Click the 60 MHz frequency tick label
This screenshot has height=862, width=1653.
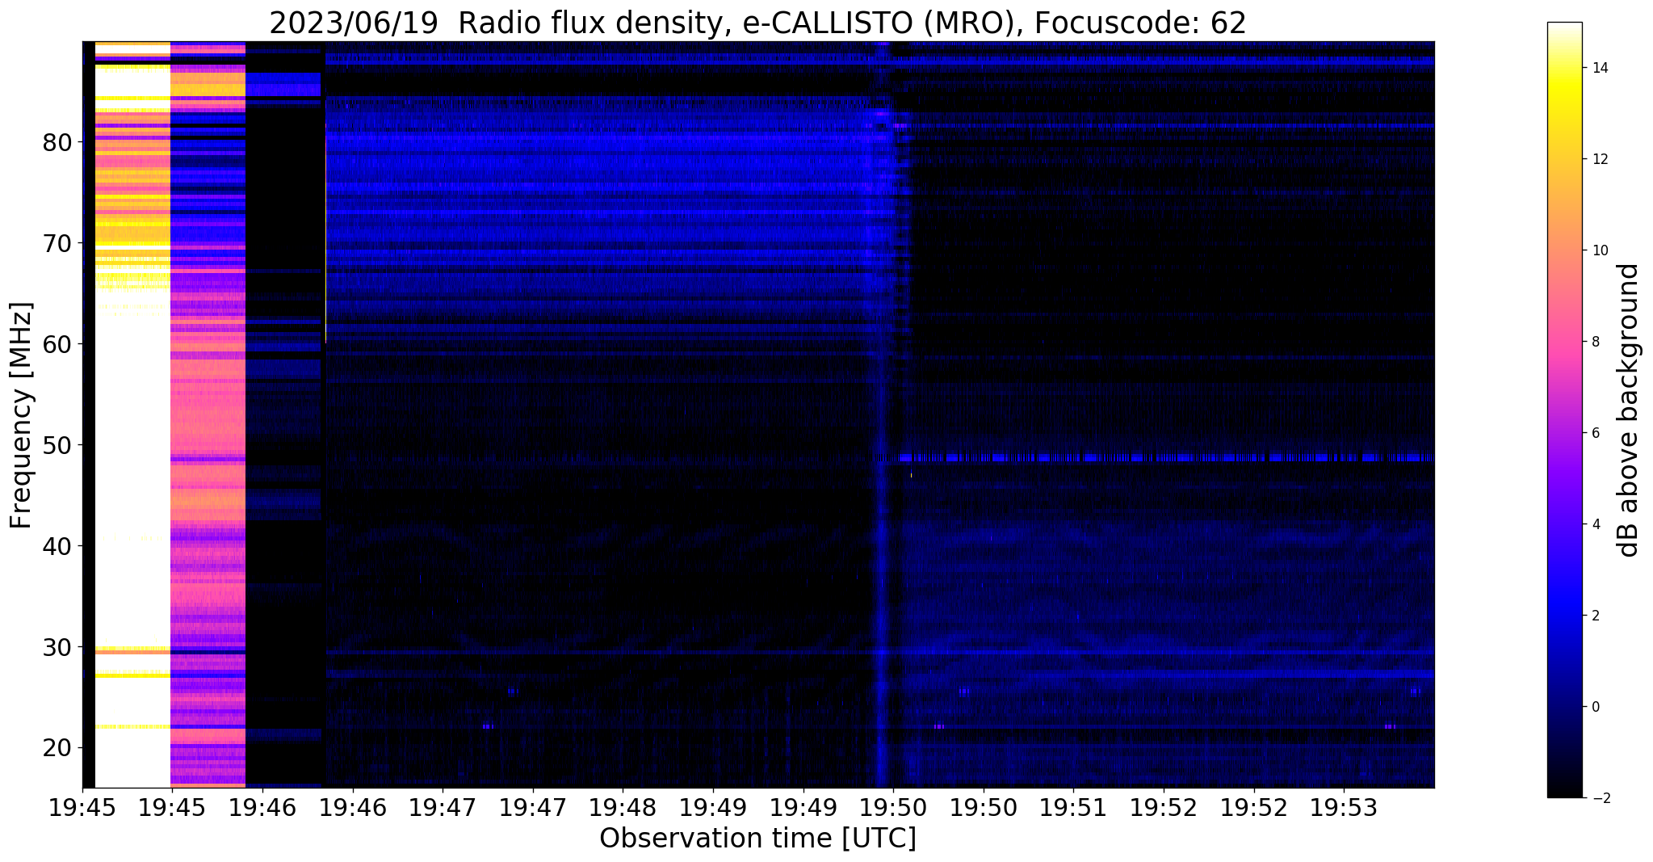tap(57, 344)
